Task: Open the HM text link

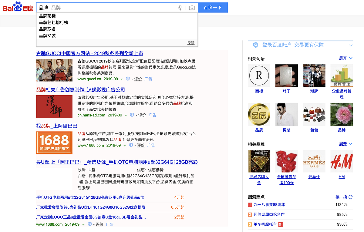Action: pyautogui.click(x=342, y=177)
